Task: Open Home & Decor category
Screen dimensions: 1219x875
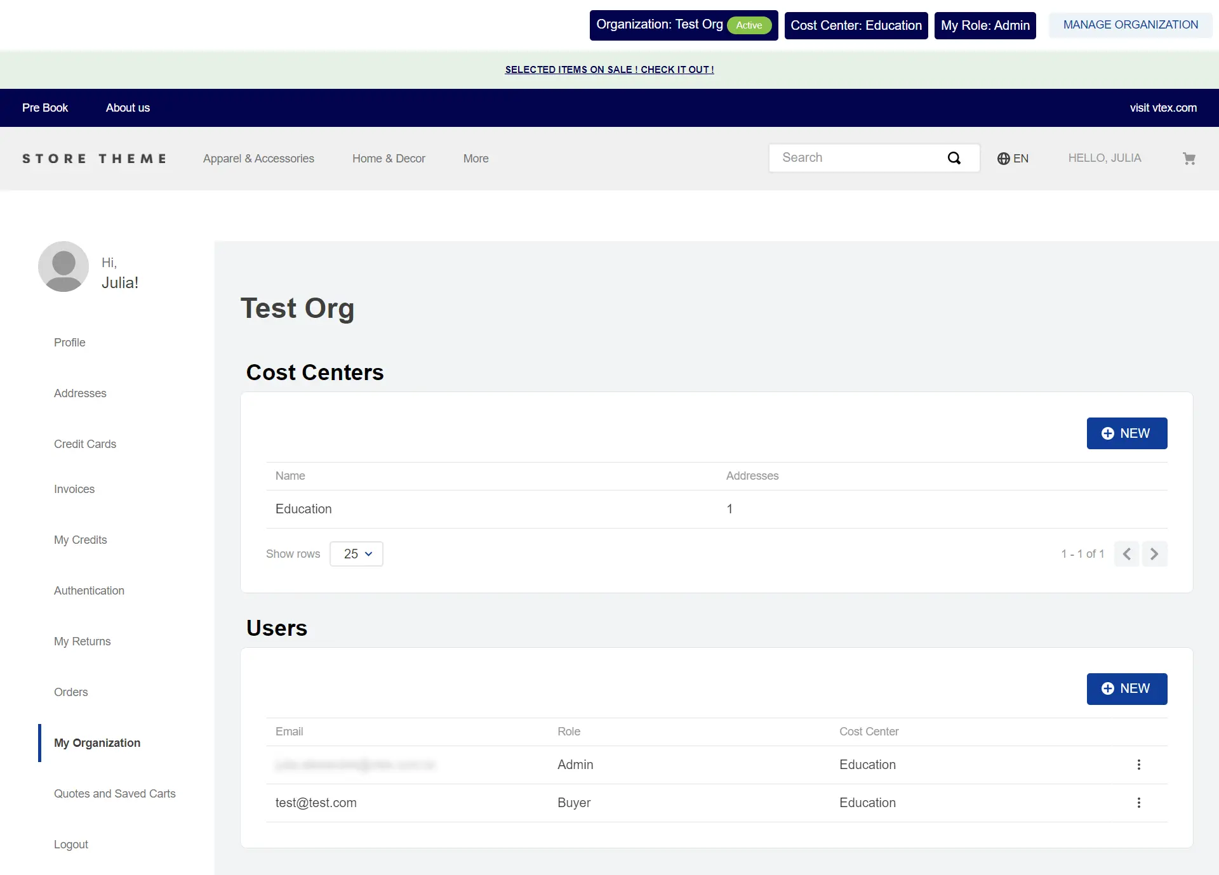Action: pyautogui.click(x=389, y=159)
